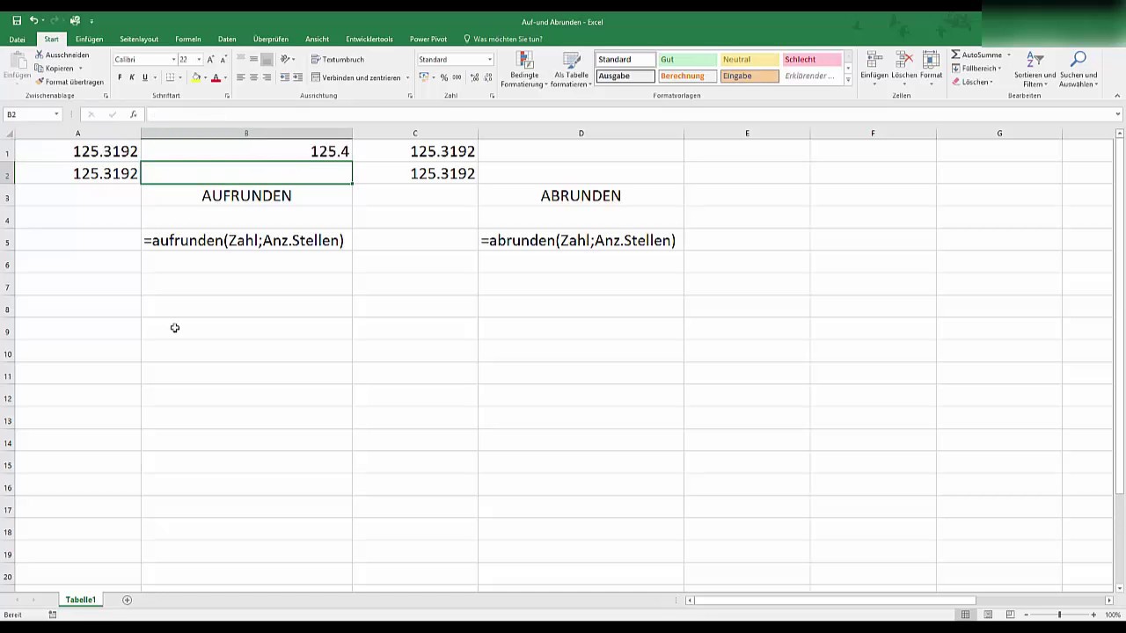Expand the Verbinden und zentrieren dropdown arrow
This screenshot has height=633, width=1126.
tap(407, 77)
